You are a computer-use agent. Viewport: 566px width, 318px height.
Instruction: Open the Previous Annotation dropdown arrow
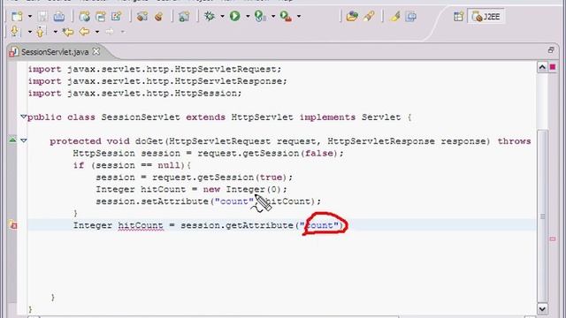[x=55, y=32]
